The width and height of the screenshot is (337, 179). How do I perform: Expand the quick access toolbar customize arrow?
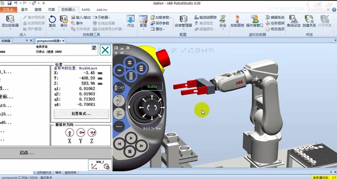(44, 3)
